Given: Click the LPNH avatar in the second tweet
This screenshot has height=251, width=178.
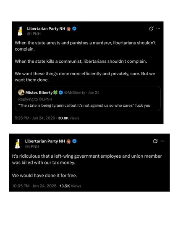Looking at the screenshot, I should pyautogui.click(x=18, y=143).
